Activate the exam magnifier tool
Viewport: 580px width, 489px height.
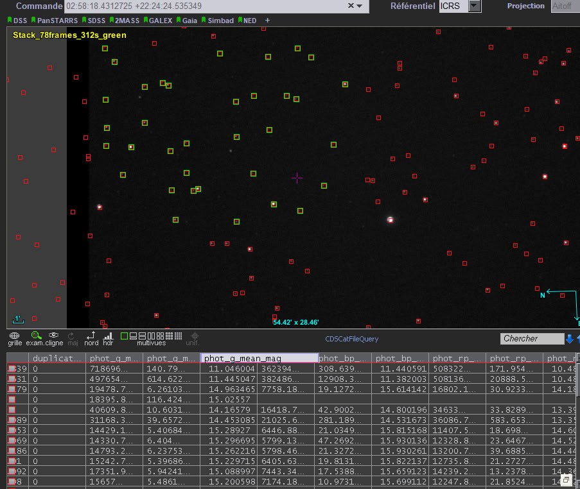36,336
